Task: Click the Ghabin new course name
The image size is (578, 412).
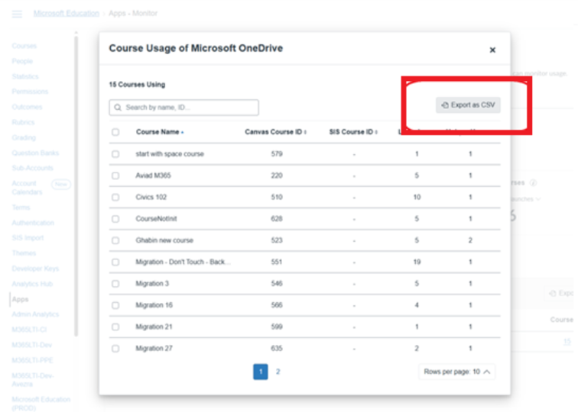Action: click(164, 240)
